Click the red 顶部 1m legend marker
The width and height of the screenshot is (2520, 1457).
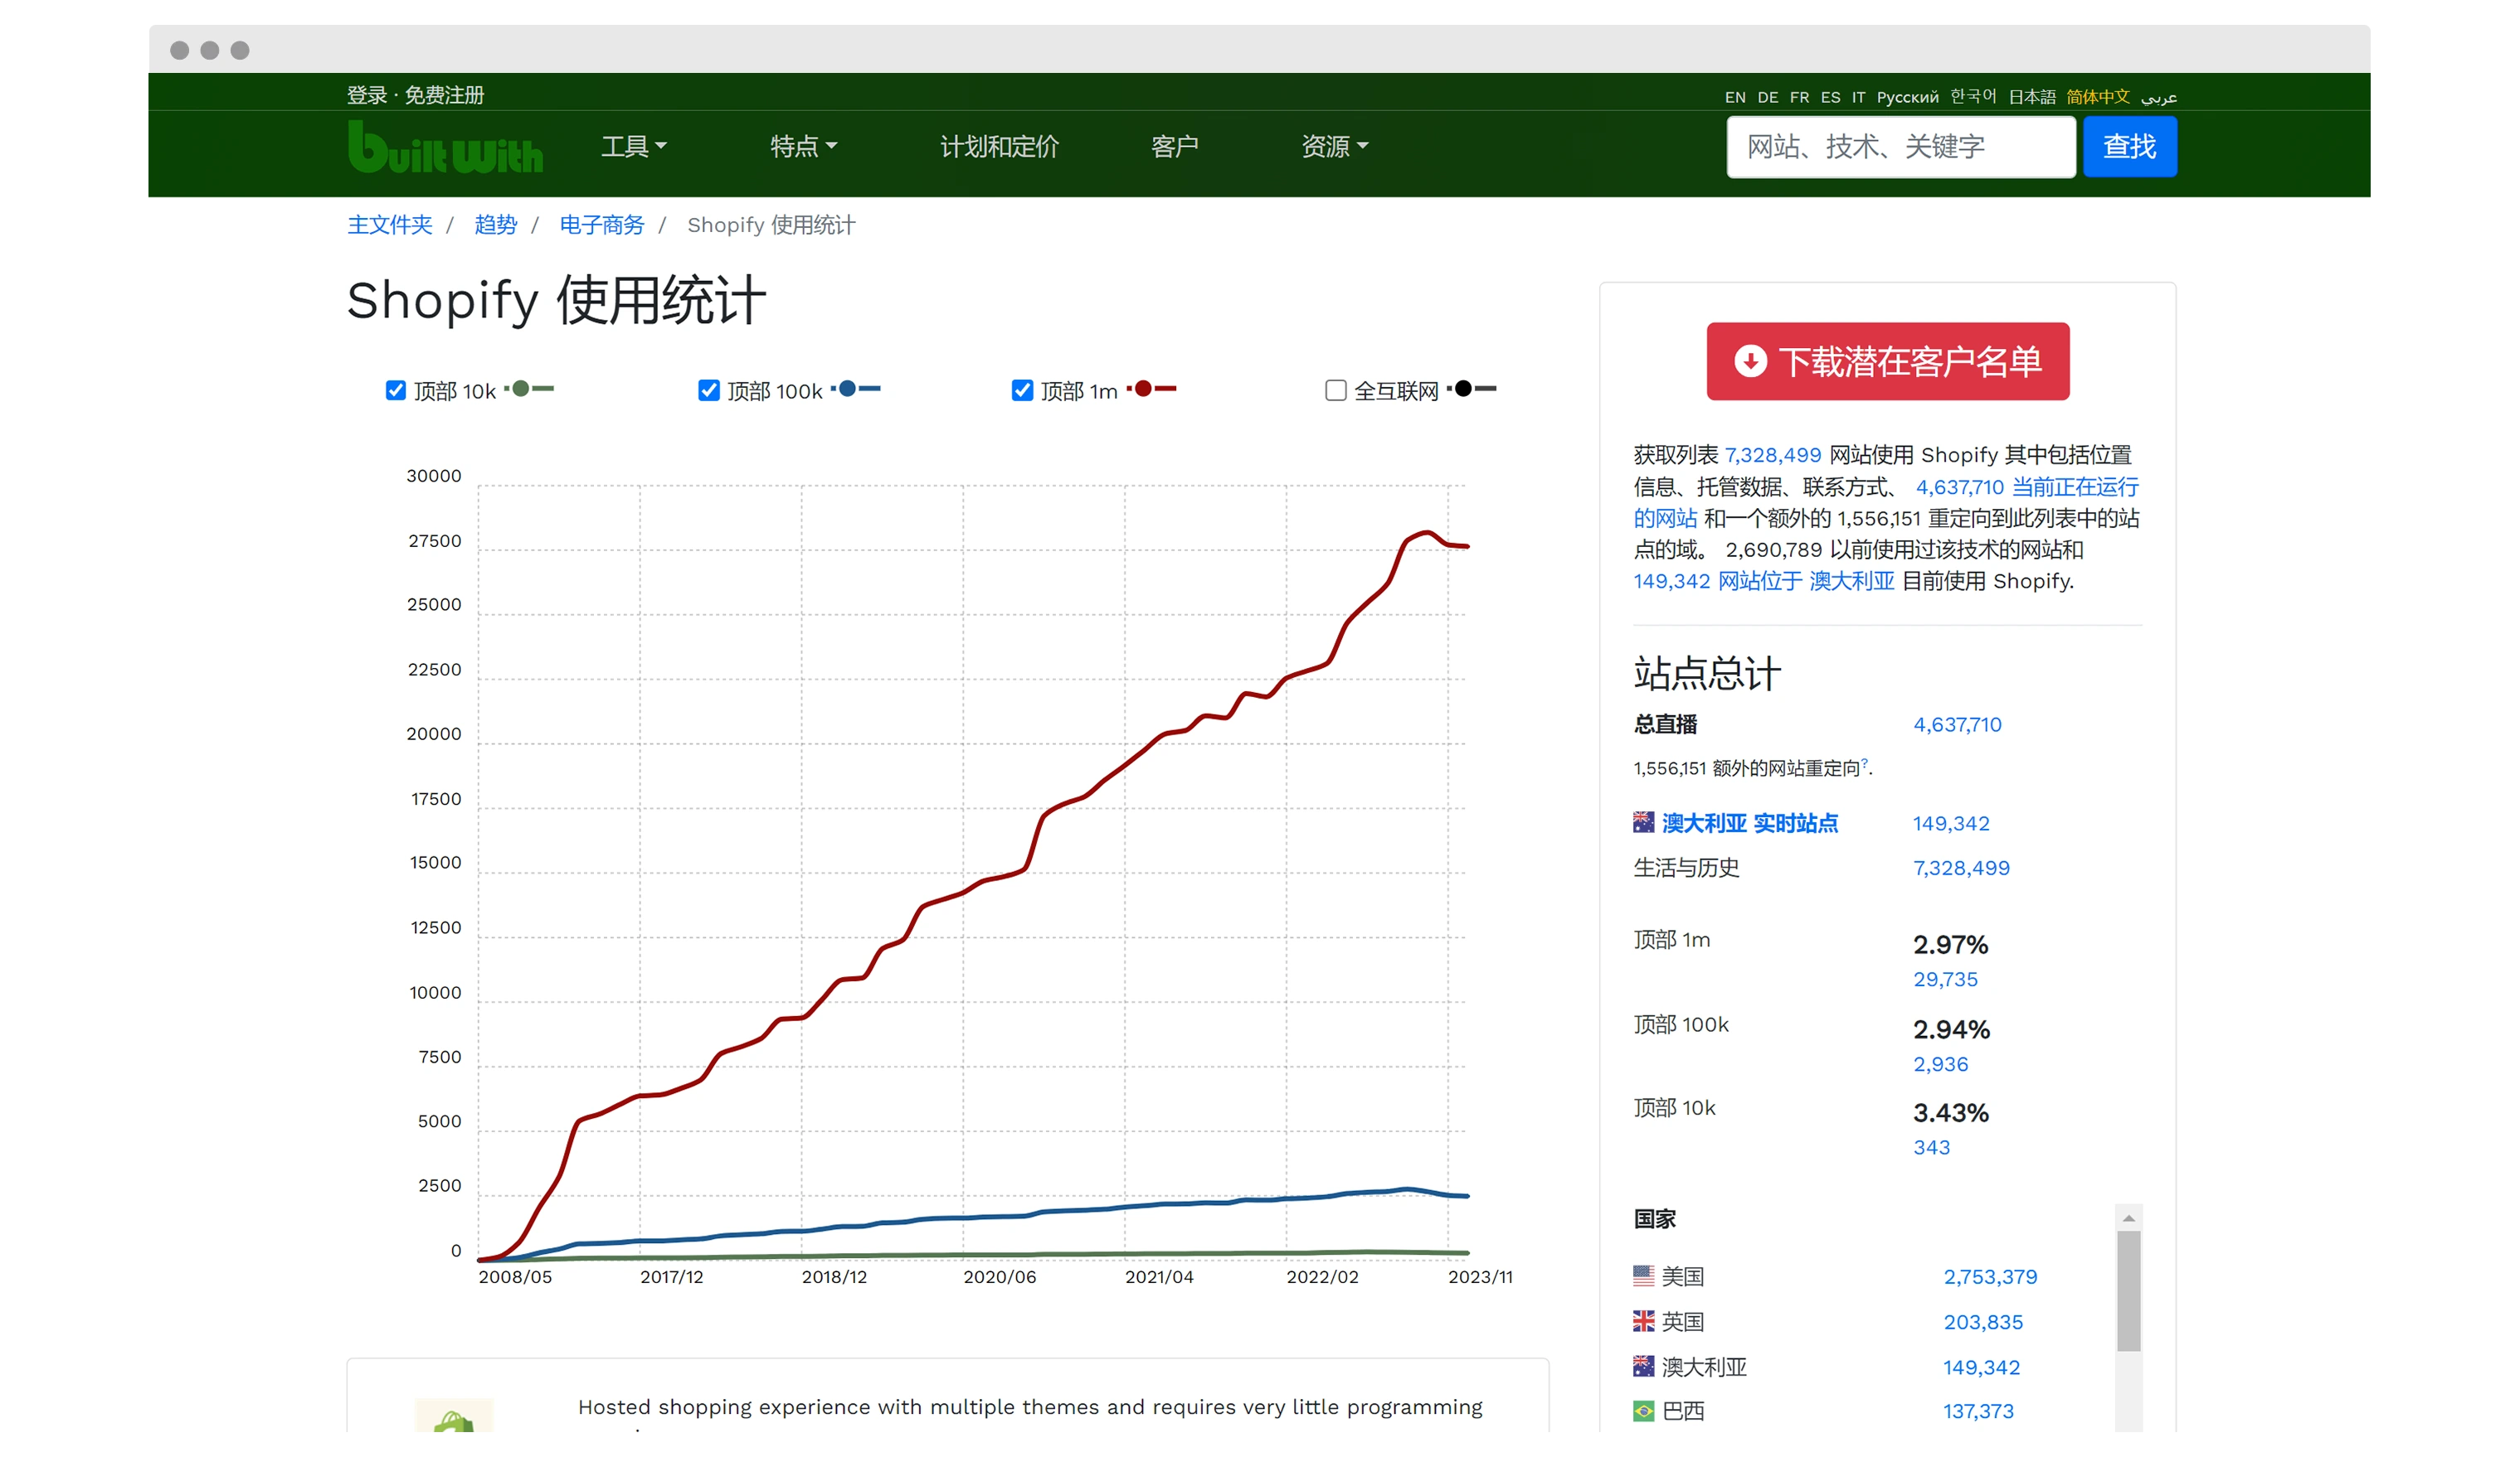click(1151, 389)
